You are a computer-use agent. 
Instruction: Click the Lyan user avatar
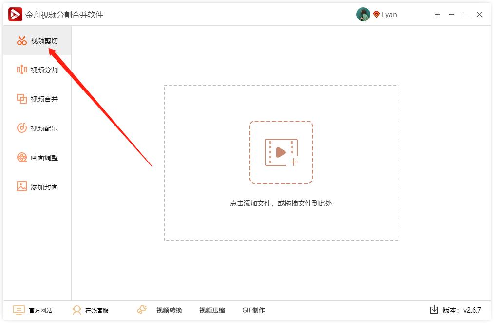click(363, 14)
